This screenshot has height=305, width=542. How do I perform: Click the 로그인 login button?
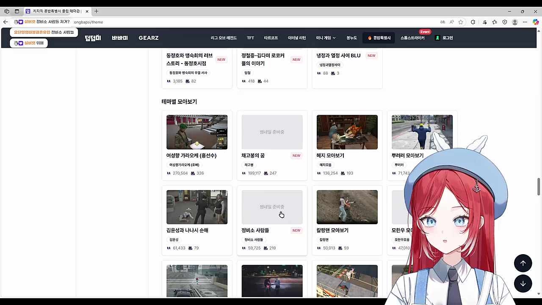(x=444, y=38)
